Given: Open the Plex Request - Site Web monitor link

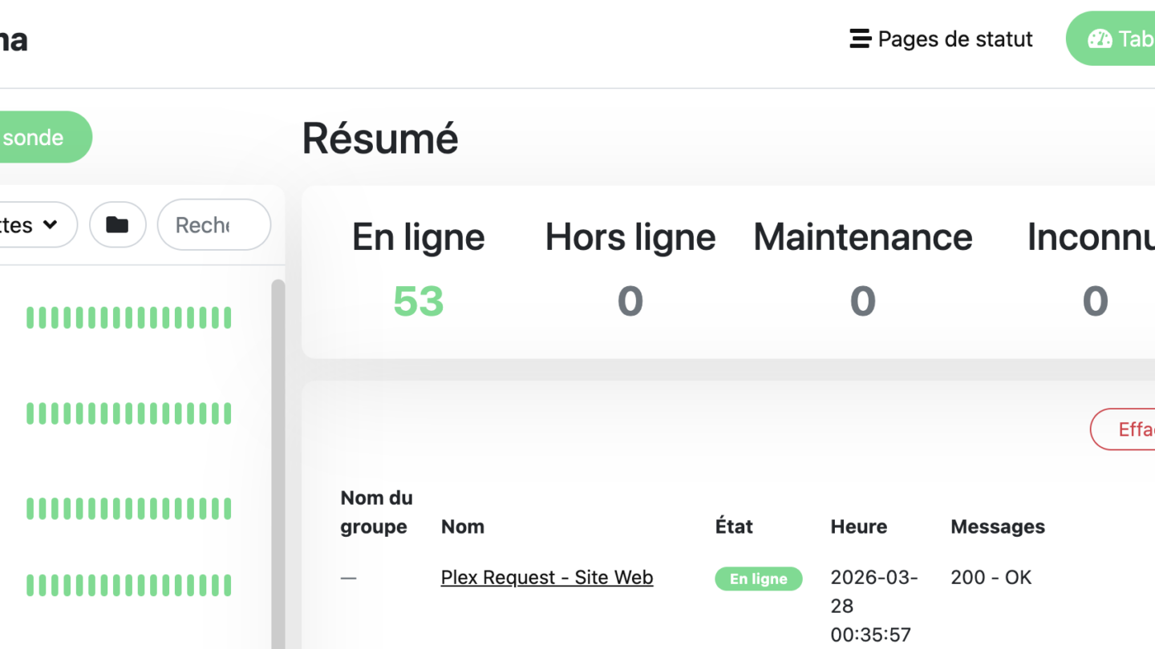Looking at the screenshot, I should (x=546, y=577).
